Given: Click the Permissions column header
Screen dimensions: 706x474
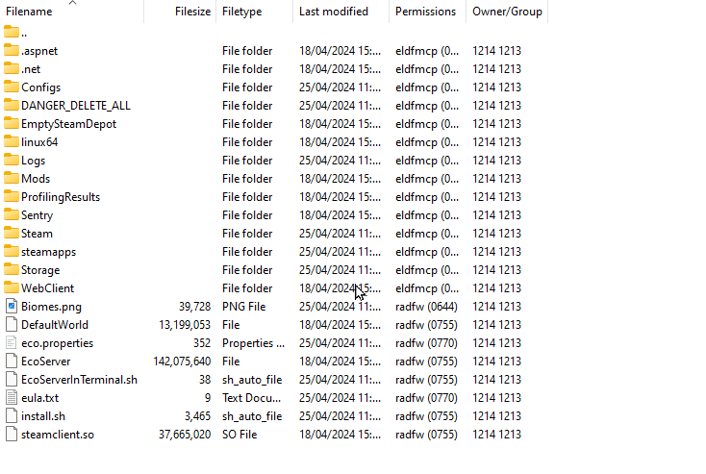Looking at the screenshot, I should (427, 12).
